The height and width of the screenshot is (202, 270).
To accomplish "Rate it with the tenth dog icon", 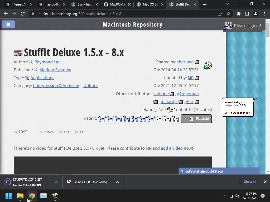I will [x=175, y=119].
